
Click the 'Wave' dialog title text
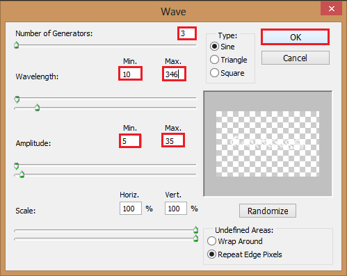pyautogui.click(x=173, y=12)
